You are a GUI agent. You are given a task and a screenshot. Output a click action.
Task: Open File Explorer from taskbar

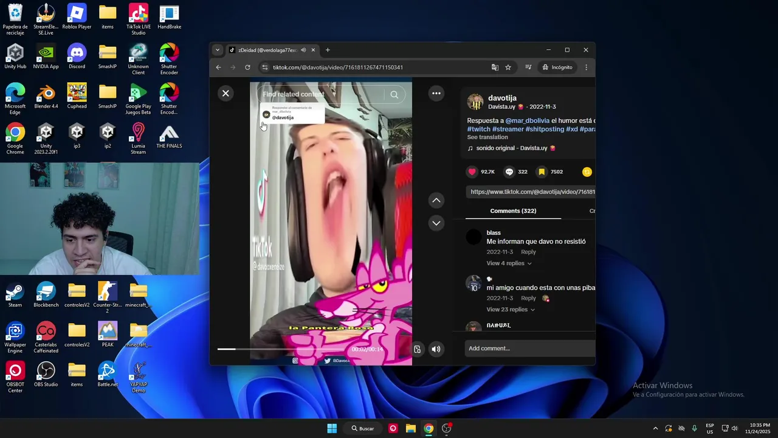411,428
